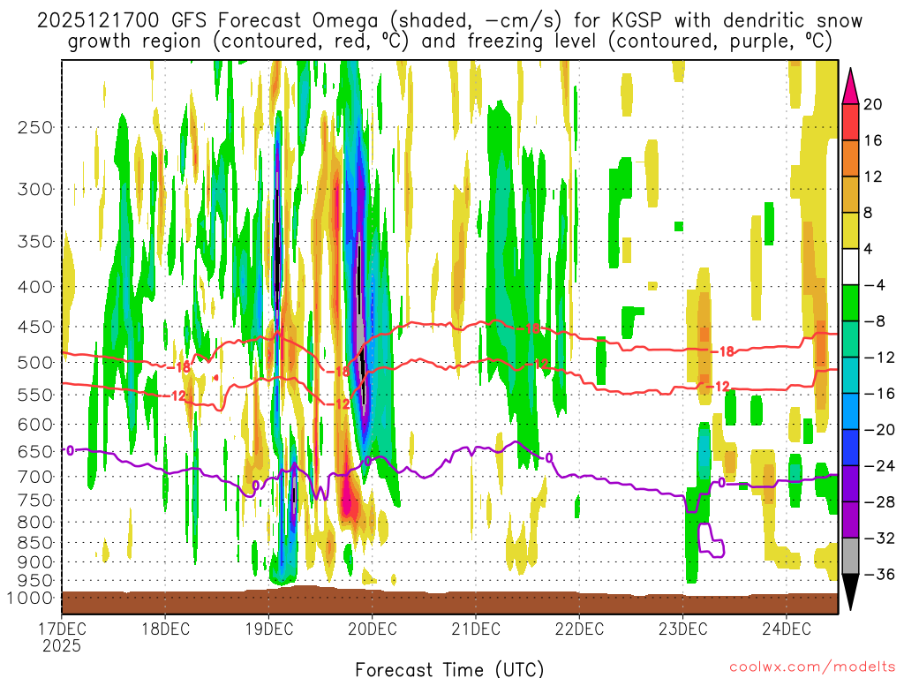Click the 22DEC time axis label

pyautogui.click(x=579, y=629)
